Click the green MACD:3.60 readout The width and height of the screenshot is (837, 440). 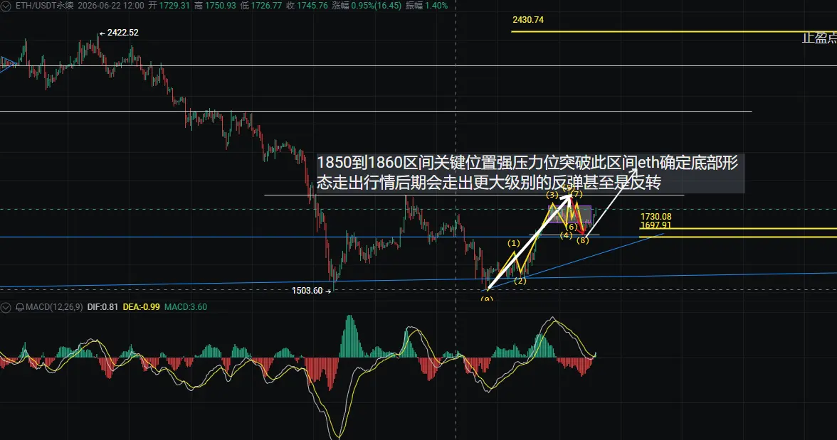185,307
